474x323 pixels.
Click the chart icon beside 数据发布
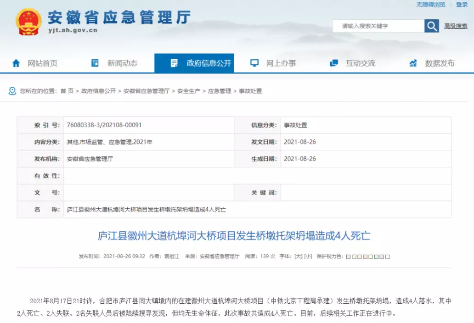click(413, 63)
